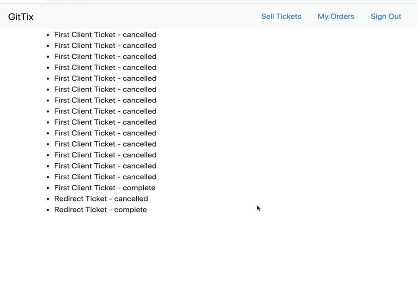
Task: Select the last cancelled First Client Ticket
Action: click(x=105, y=177)
